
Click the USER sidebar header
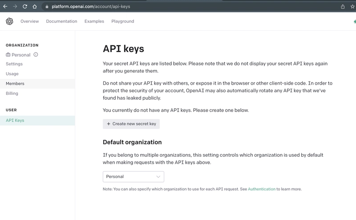11,110
